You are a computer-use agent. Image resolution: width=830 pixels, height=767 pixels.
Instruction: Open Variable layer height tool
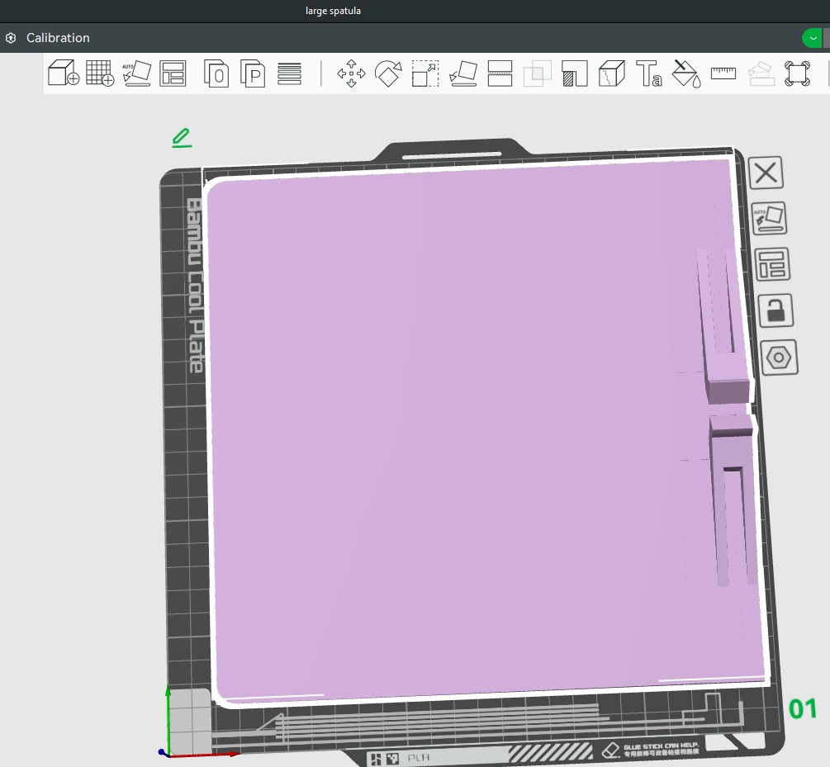pyautogui.click(x=290, y=73)
